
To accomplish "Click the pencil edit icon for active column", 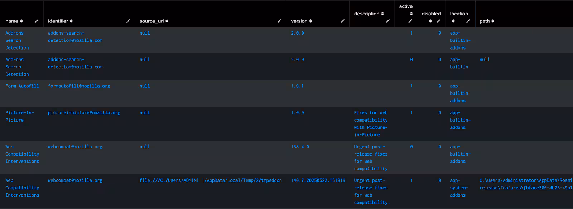I will pyautogui.click(x=410, y=21).
